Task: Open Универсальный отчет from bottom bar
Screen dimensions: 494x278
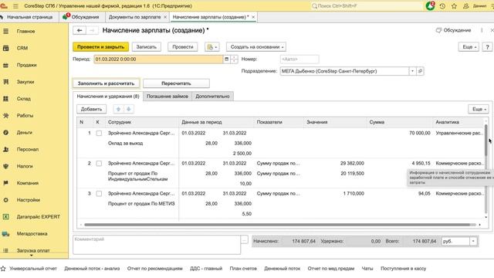Action: [x=33, y=269]
